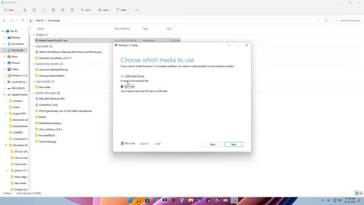364x205 pixels.
Task: Click the ESD-USB (D:) drive icon
Action: [x=9, y=88]
